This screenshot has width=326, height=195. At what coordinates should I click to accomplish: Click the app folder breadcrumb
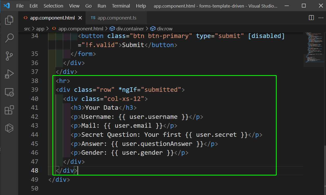pos(40,29)
